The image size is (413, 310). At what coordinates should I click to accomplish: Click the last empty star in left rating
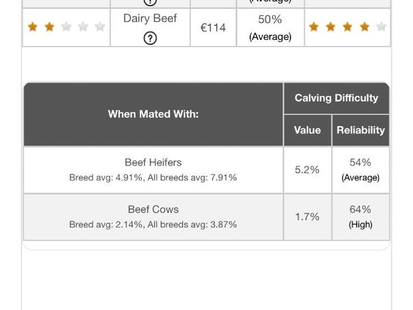100,27
